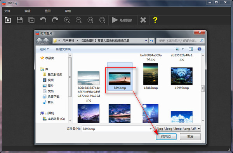The width and height of the screenshot is (233, 153).
Task: Refresh the folder view
Action: click(151, 41)
